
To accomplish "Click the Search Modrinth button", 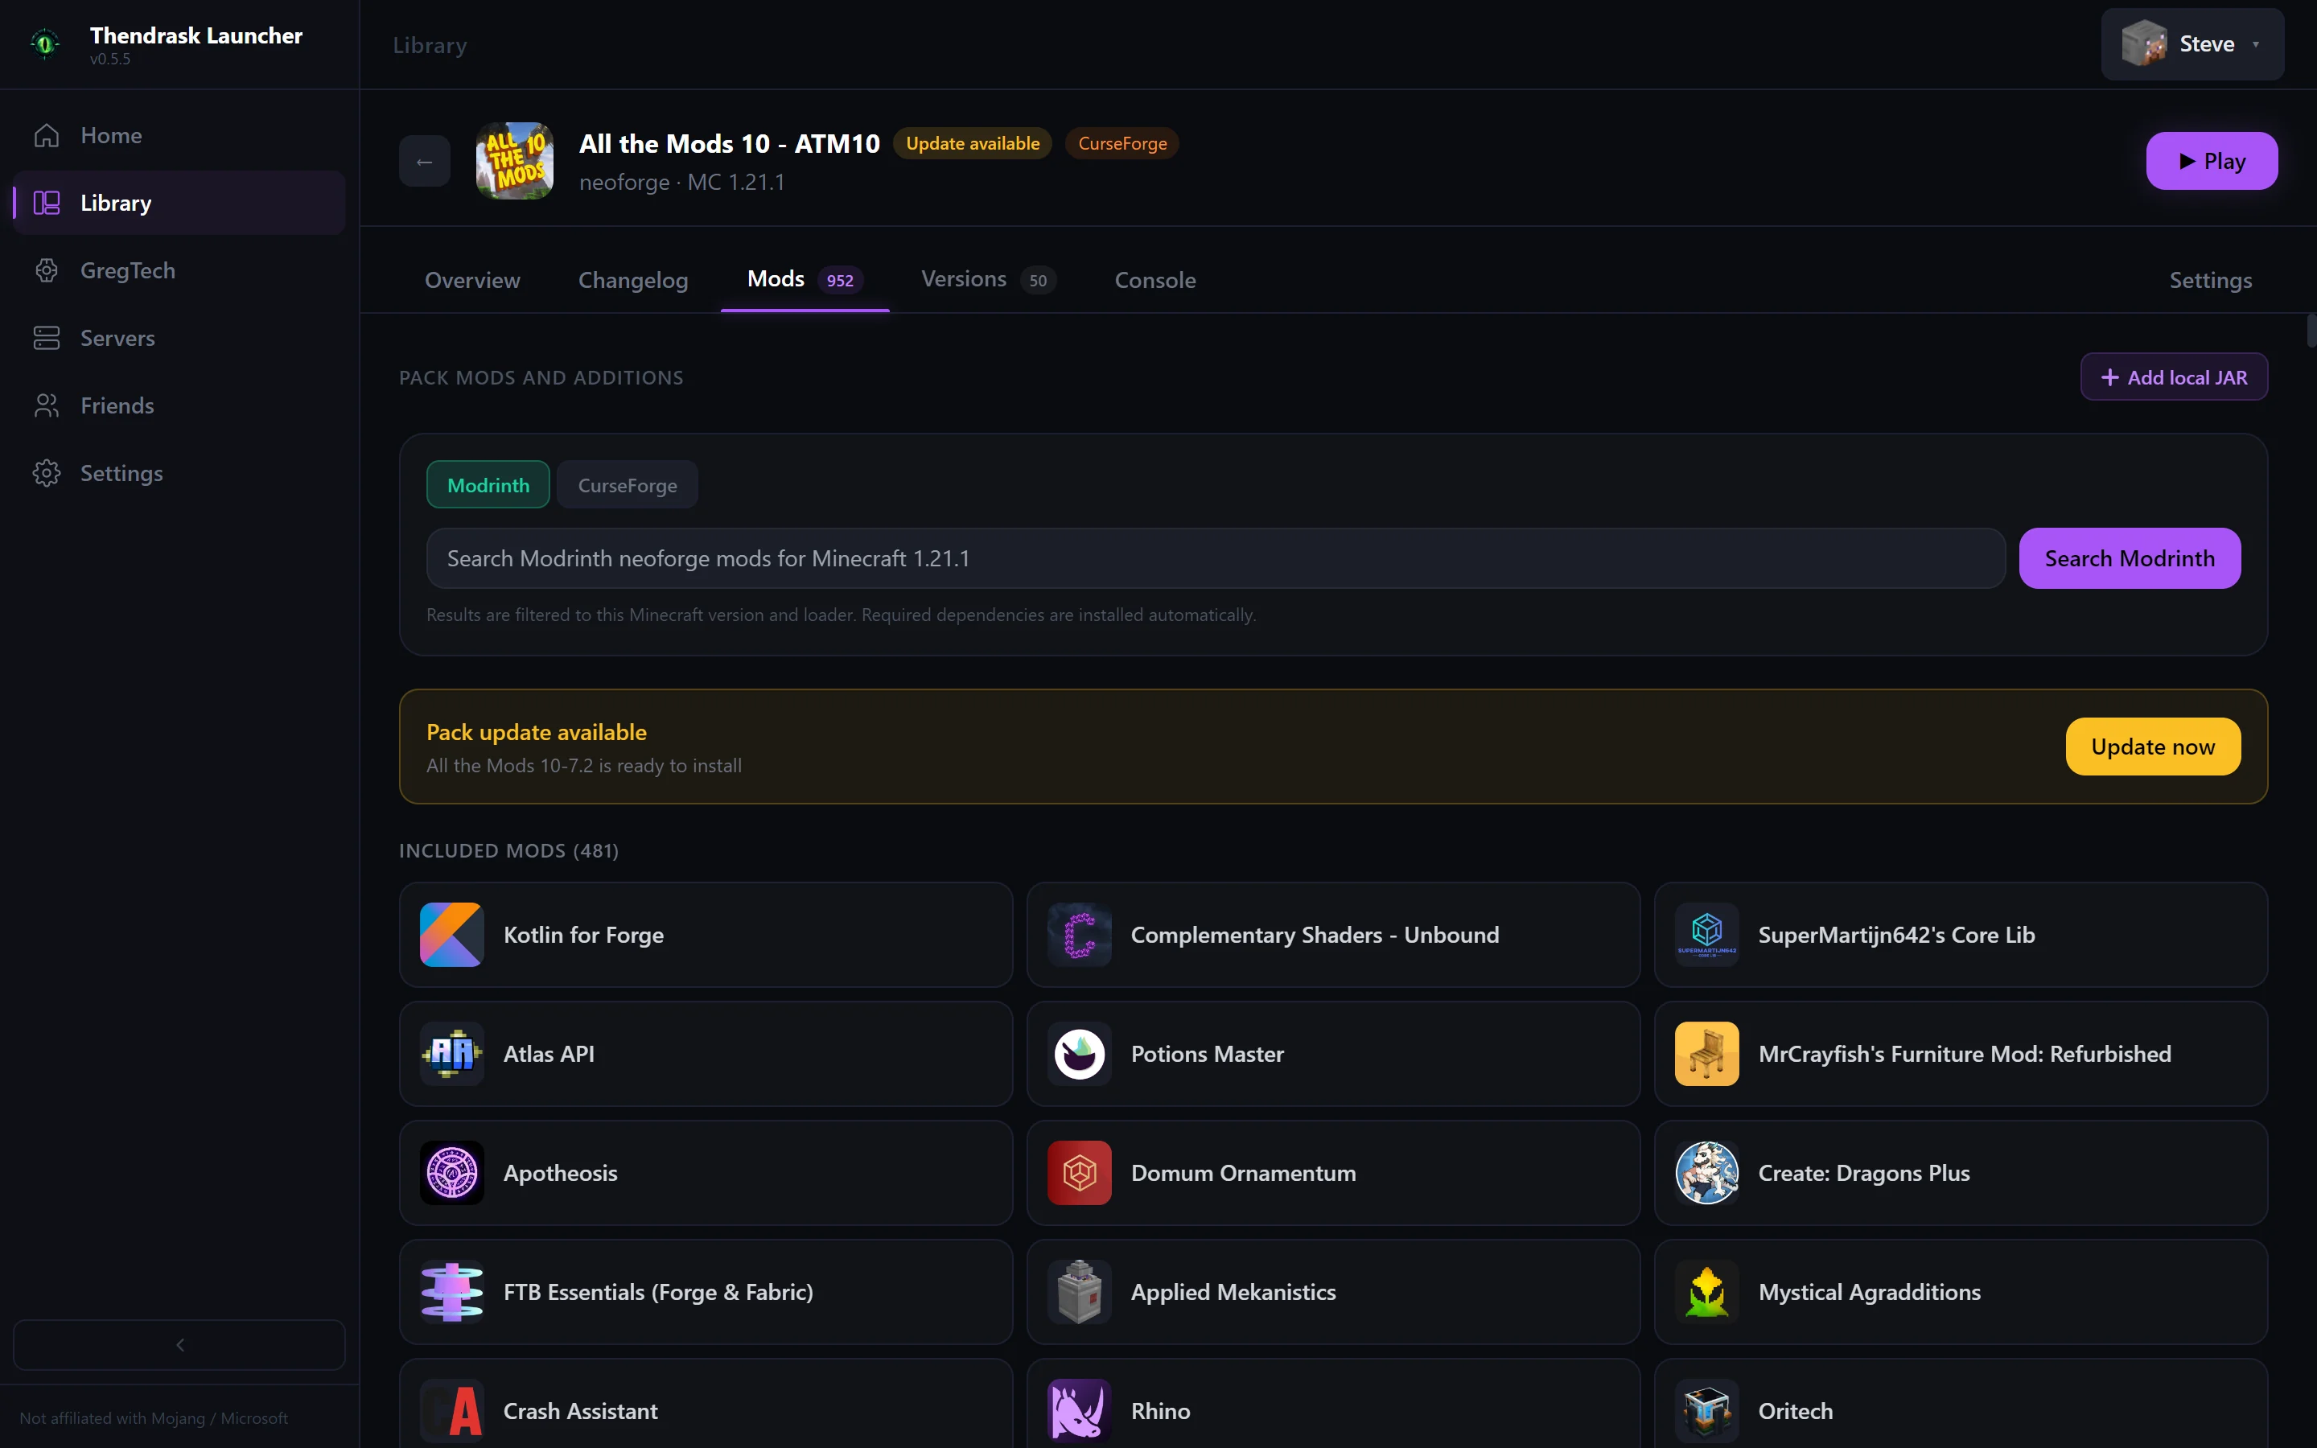I will tap(2130, 558).
